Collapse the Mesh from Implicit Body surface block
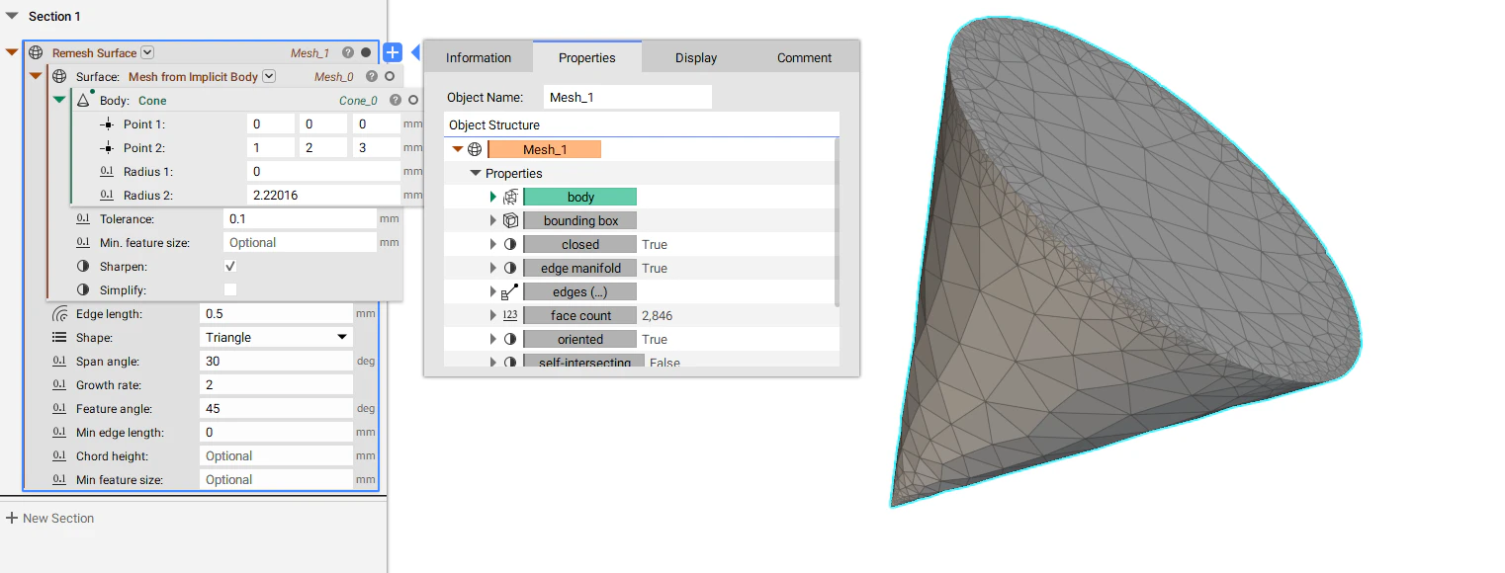This screenshot has width=1505, height=573. [x=36, y=76]
